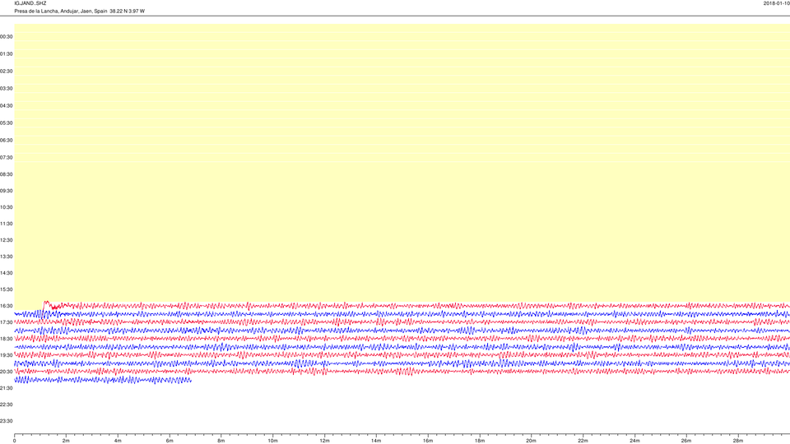Select the 21:30 row label
This screenshot has height=444, width=790.
6,388
